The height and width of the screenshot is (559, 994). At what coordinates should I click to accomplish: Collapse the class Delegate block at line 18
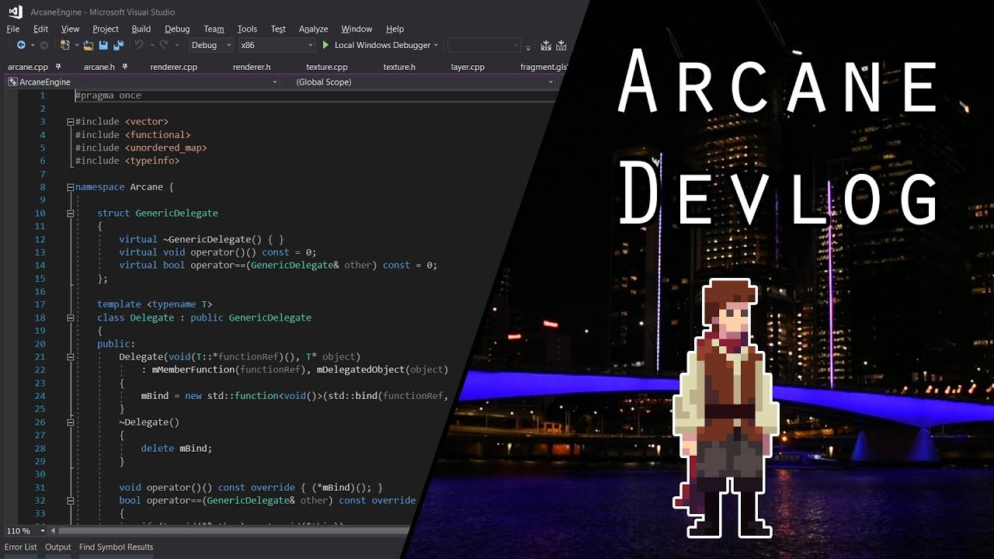click(x=70, y=318)
